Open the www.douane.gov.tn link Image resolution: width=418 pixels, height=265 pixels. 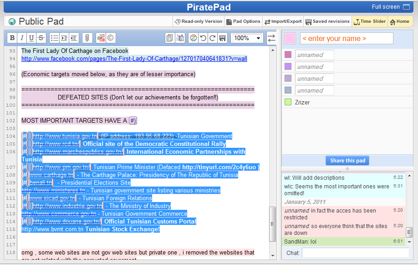pos(66,222)
